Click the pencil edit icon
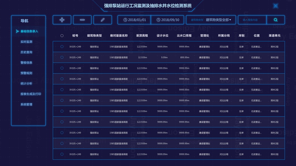Screen dimensions: 296x166 pyautogui.click(x=103, y=20)
